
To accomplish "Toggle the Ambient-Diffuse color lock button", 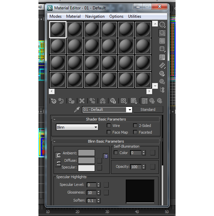I will (x=58, y=155).
